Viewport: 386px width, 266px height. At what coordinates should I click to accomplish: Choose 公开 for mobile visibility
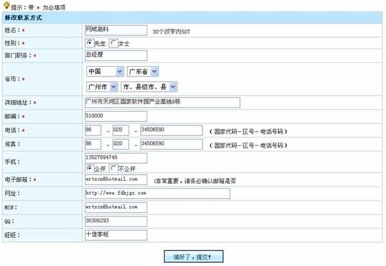pos(89,168)
